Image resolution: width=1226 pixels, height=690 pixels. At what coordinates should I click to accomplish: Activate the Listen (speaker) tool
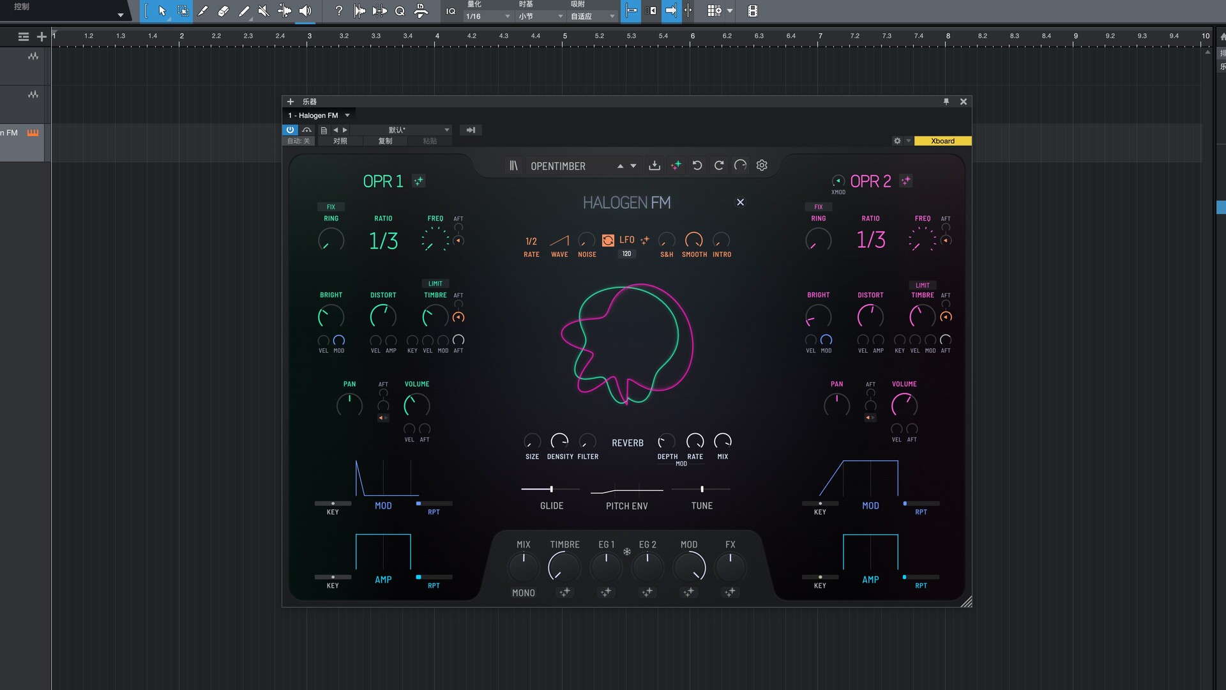pos(305,11)
